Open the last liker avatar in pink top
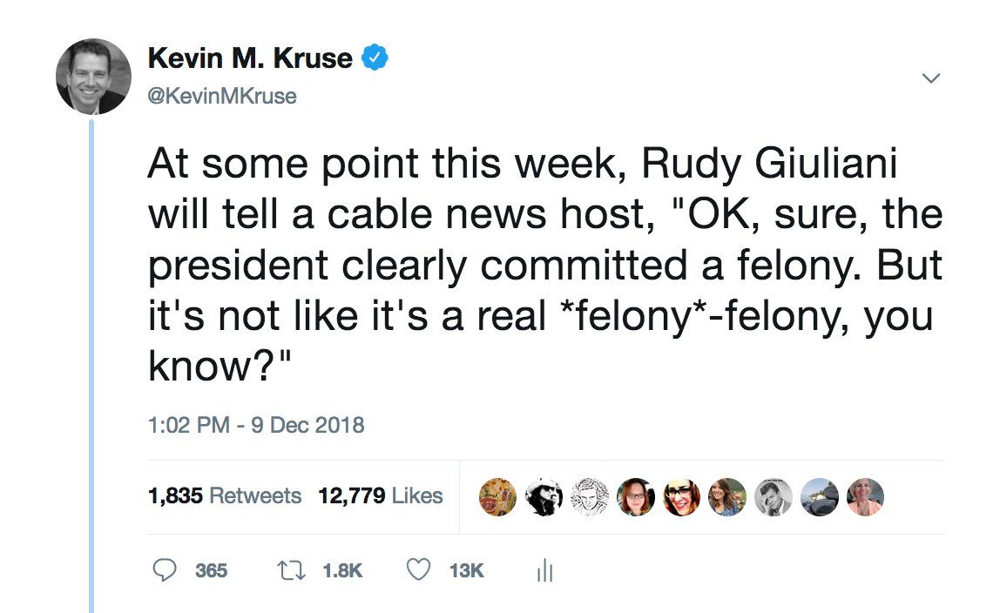Screen dimensions: 1000x613 [x=865, y=497]
